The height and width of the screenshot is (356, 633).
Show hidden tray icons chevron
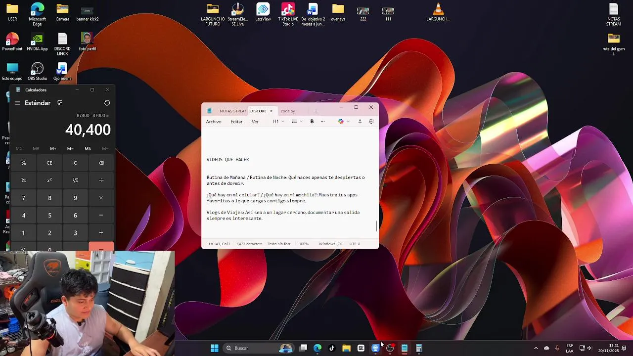[x=536, y=348]
